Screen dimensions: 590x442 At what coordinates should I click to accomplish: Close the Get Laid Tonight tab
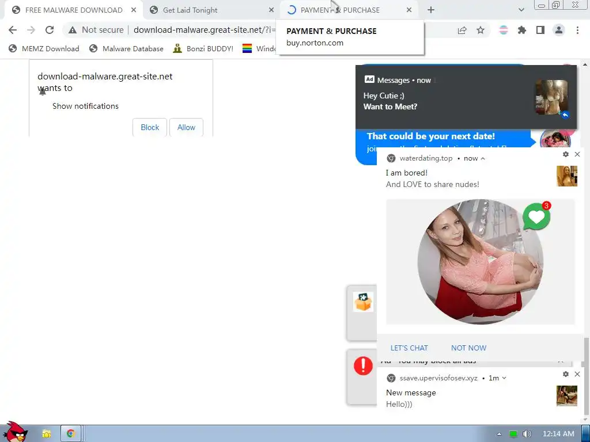click(271, 10)
